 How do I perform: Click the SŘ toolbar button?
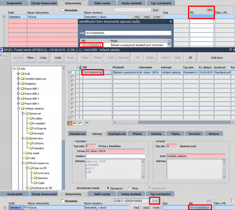(190, 58)
